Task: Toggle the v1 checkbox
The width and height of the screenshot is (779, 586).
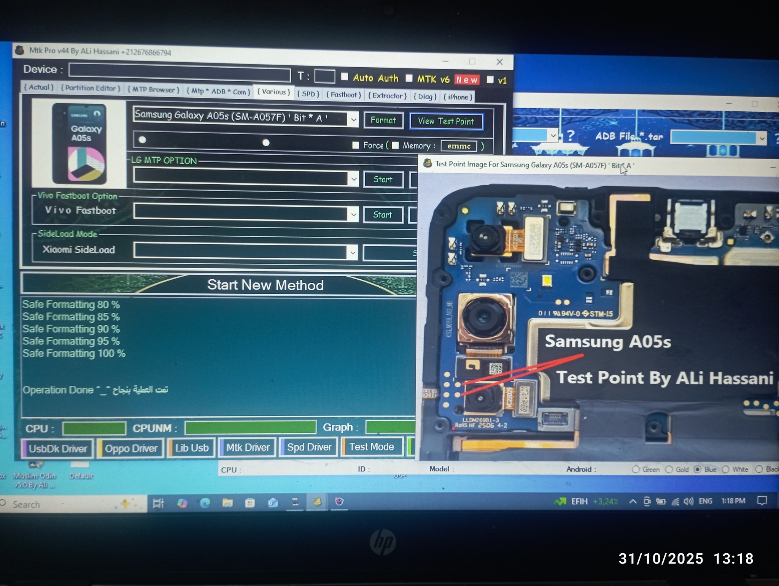Action: (x=490, y=79)
